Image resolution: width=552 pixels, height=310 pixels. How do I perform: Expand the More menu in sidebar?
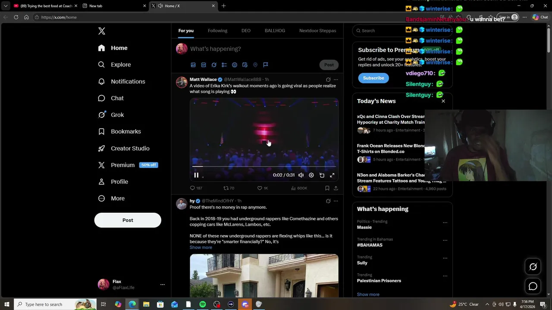(111, 198)
